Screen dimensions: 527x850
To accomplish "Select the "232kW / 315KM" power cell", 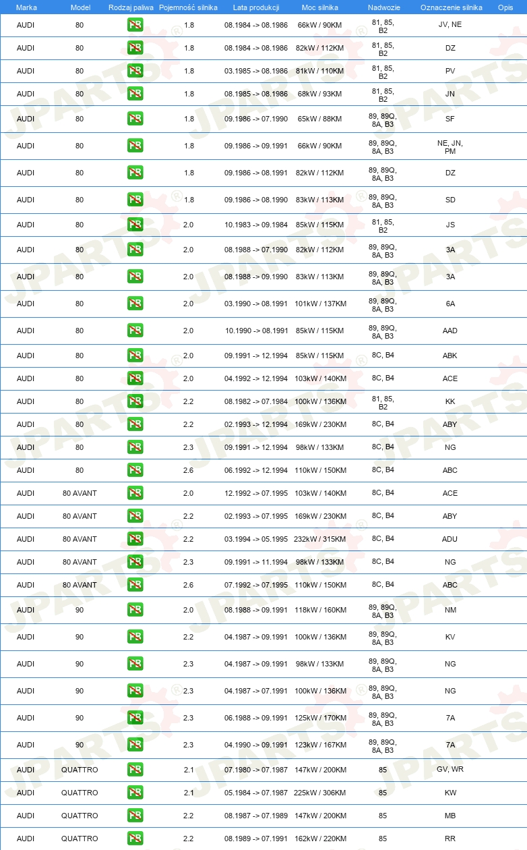I will coord(319,539).
